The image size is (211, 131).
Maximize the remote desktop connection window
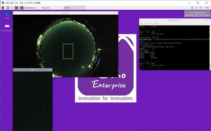[198, 3]
